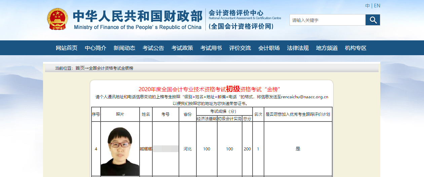Open 法律法规 menu item
The width and height of the screenshot is (424, 177).
tap(298, 48)
